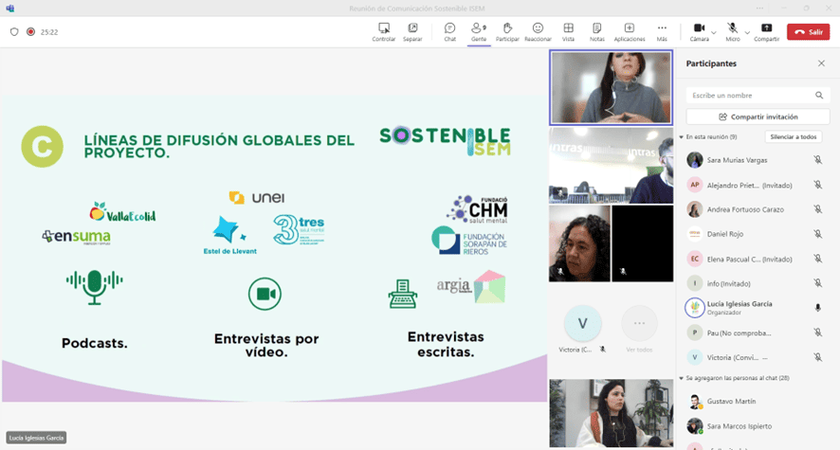Click the AP avatar of Alejandro Priet...
This screenshot has height=450, width=840.
tap(695, 185)
